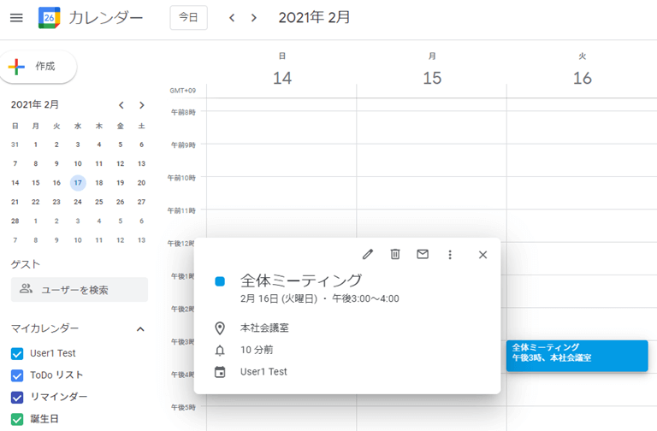657x431 pixels.
Task: Email guests using envelope icon
Action: (x=423, y=254)
